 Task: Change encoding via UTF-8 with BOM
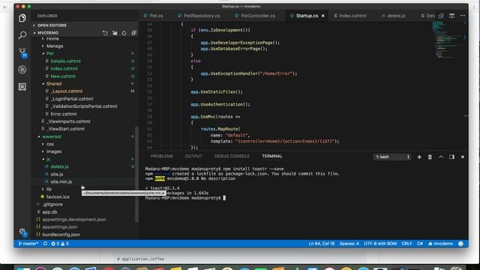pyautogui.click(x=380, y=244)
